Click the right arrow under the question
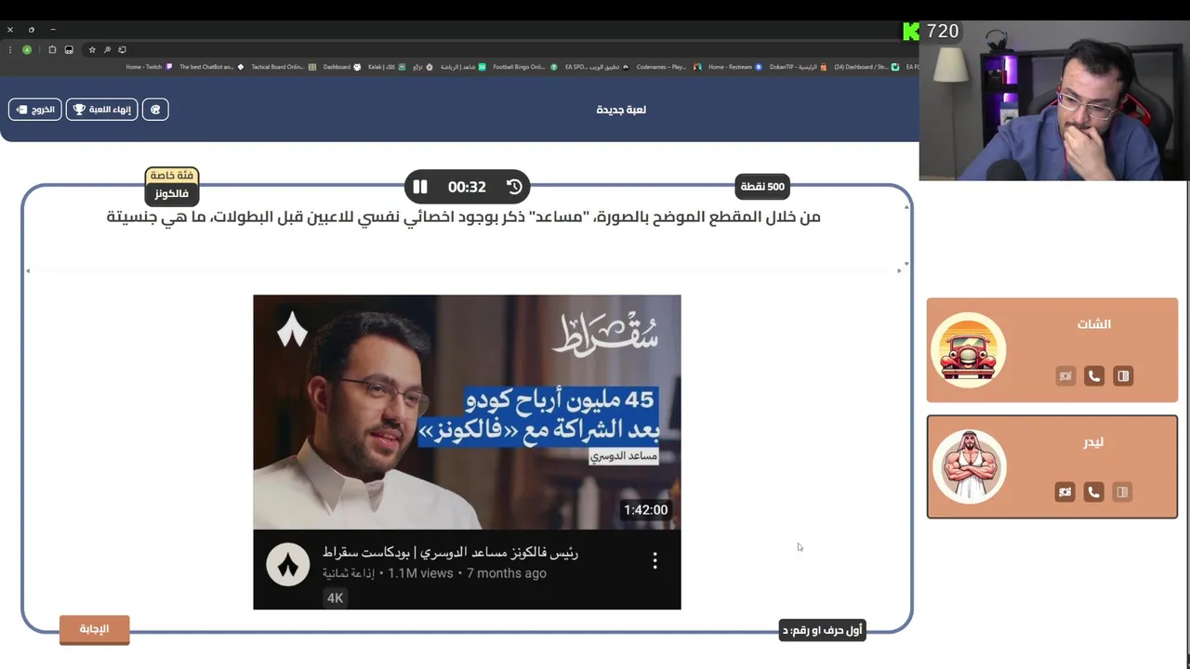 click(x=899, y=270)
